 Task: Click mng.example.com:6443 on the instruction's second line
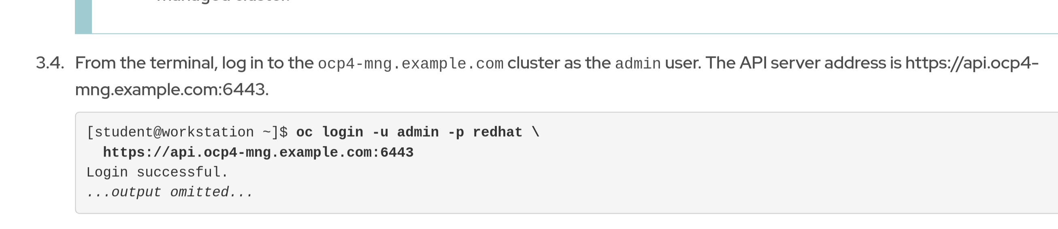click(171, 89)
